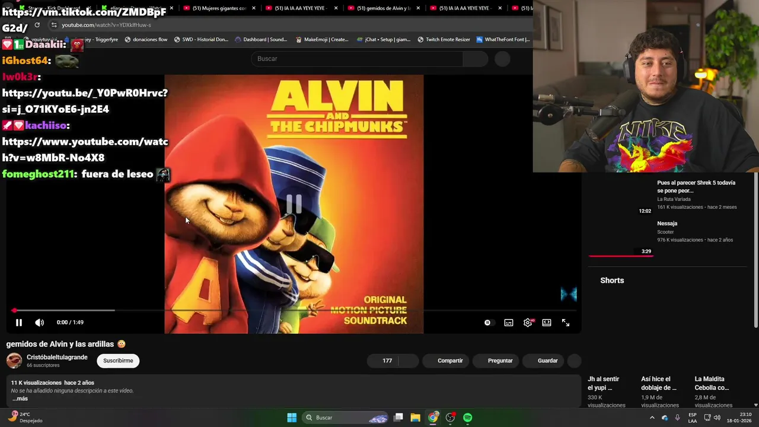Open the donaciones flow bookmark
Screen dimensions: 759x427
[x=146, y=40]
